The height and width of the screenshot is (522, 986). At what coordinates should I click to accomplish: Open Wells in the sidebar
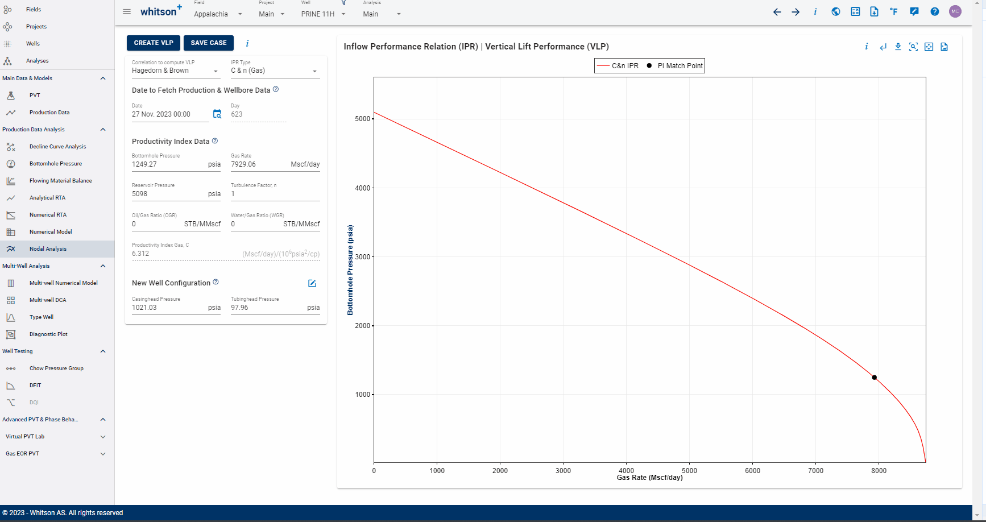point(57,44)
